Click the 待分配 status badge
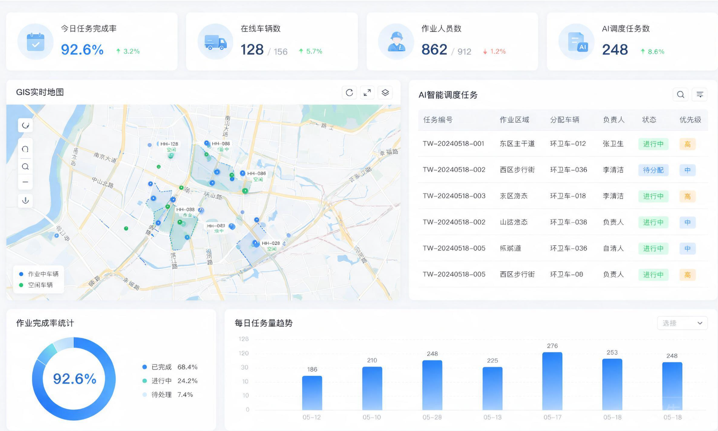The width and height of the screenshot is (718, 431). pyautogui.click(x=653, y=170)
